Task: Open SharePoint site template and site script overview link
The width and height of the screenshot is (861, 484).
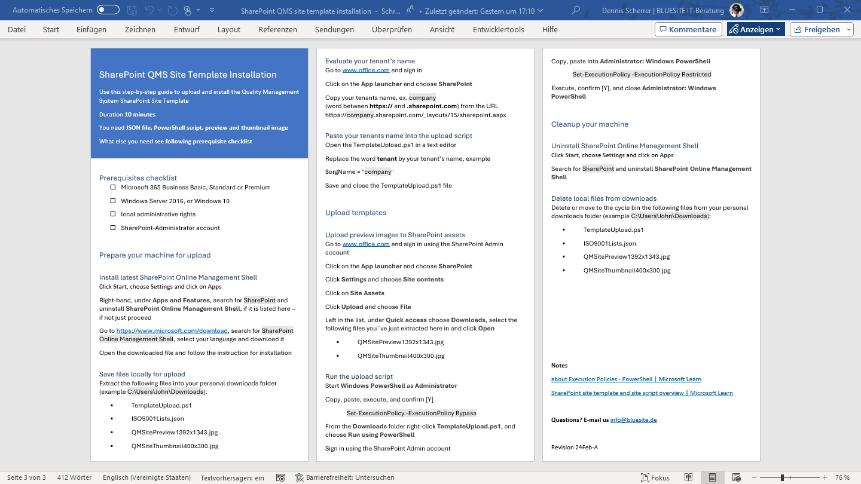Action: click(x=642, y=393)
